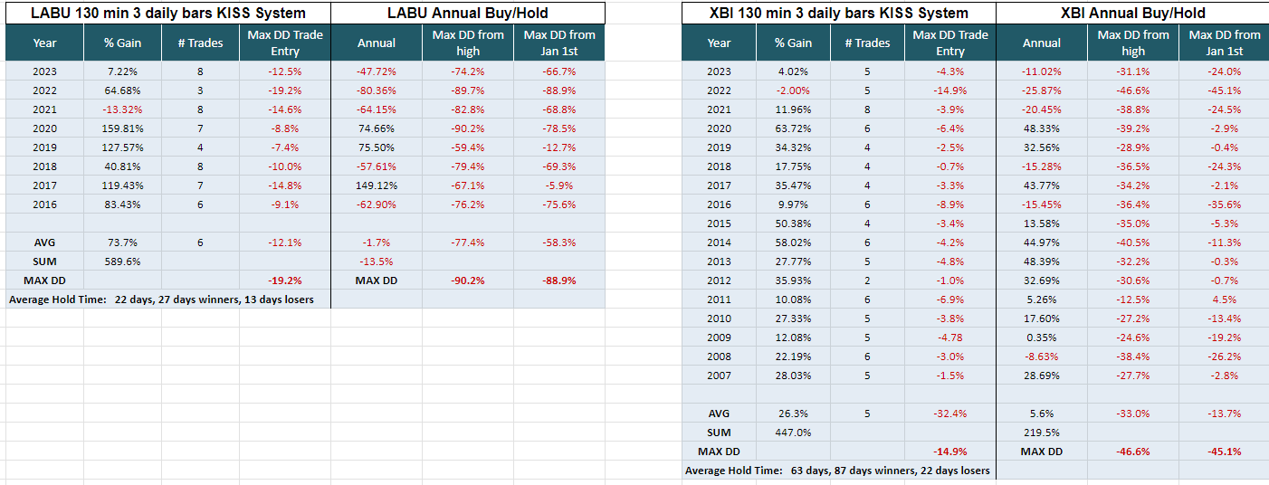Select the -4.78 drawdown cell for XBI 2009

[950, 338]
